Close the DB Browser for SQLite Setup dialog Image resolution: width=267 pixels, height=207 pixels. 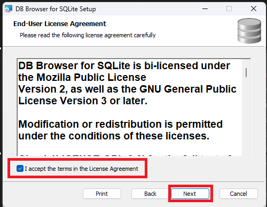(254, 9)
